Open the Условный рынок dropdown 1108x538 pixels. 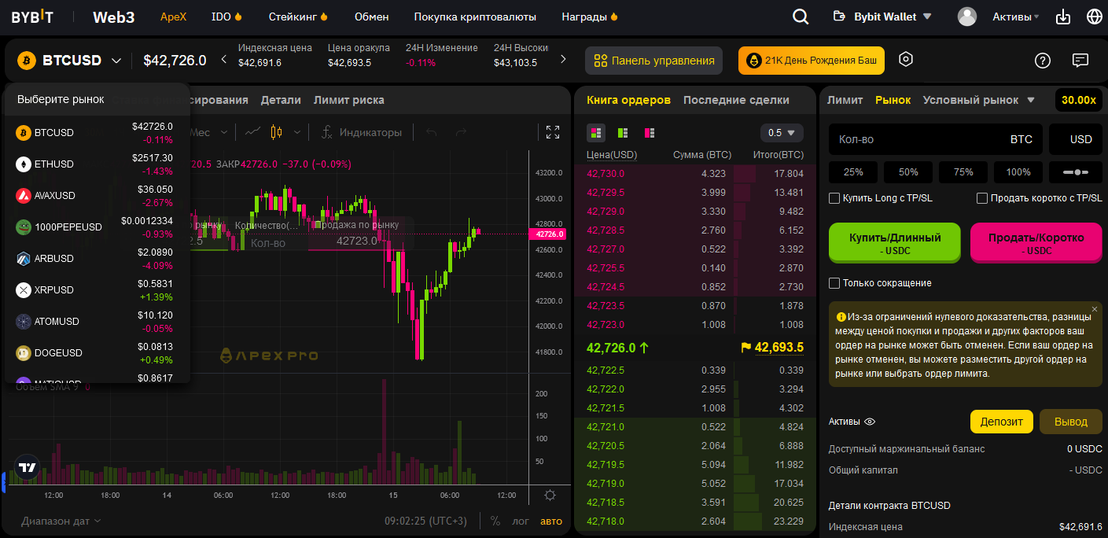pyautogui.click(x=978, y=100)
